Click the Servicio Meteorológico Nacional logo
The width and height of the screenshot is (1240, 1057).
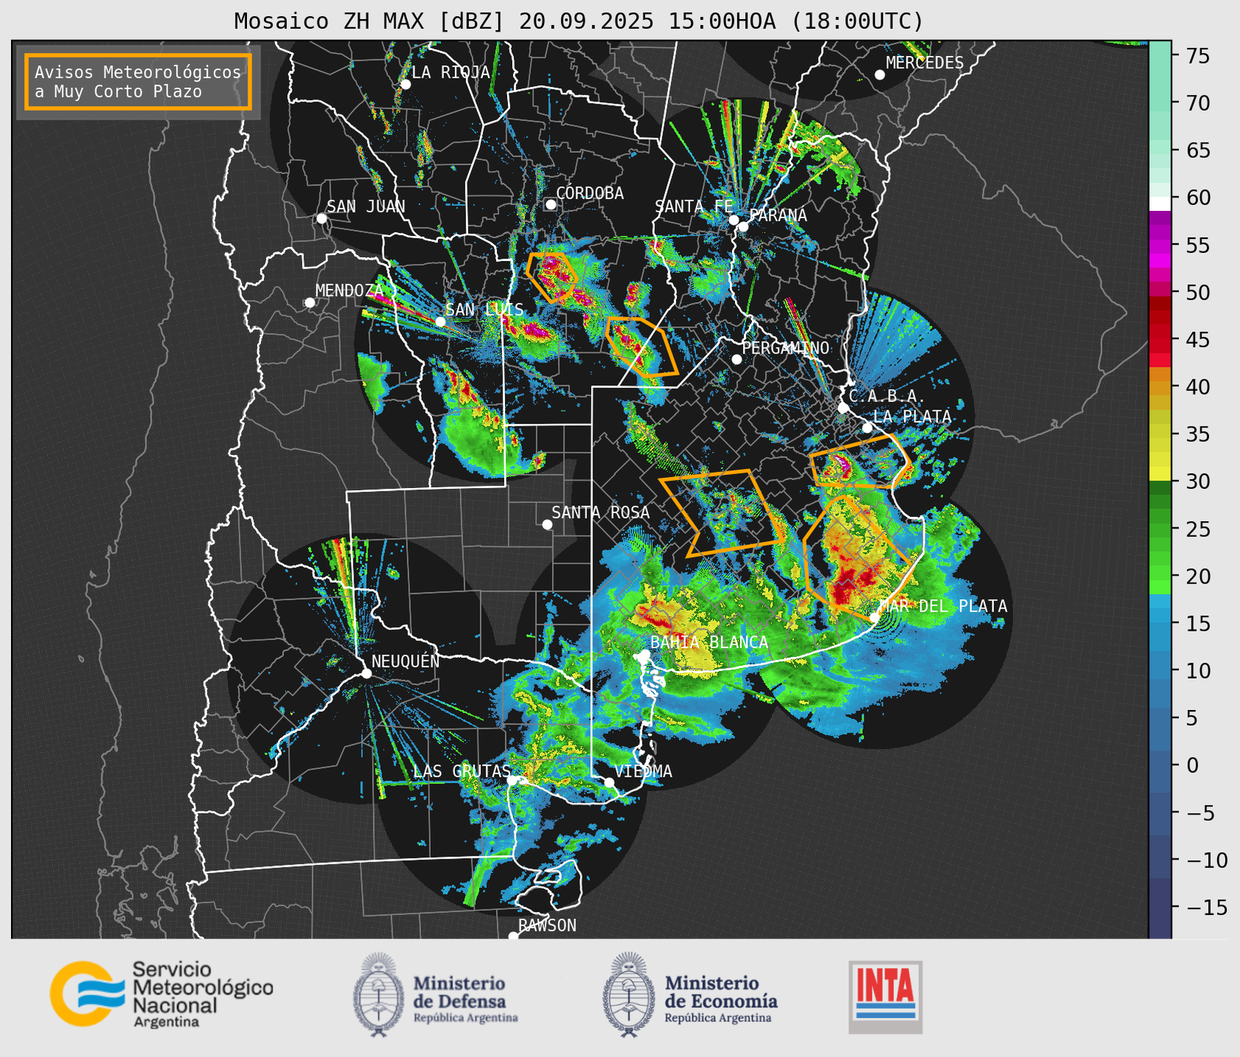[162, 994]
